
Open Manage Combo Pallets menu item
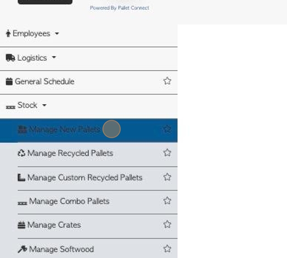click(97, 202)
